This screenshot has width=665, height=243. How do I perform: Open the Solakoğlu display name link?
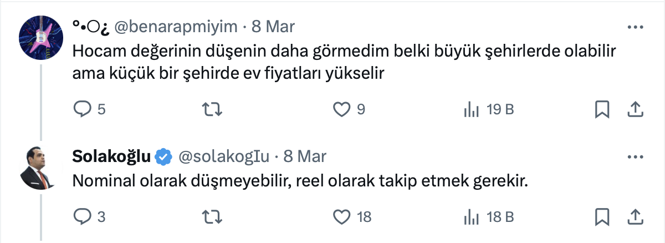(x=112, y=156)
